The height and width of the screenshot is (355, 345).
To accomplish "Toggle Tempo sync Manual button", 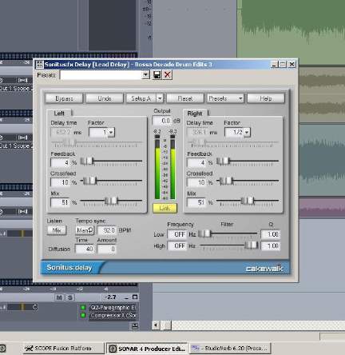I will (x=85, y=230).
